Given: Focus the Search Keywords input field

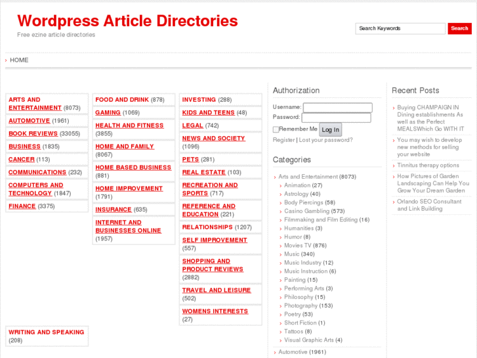Looking at the screenshot, I should (400, 29).
